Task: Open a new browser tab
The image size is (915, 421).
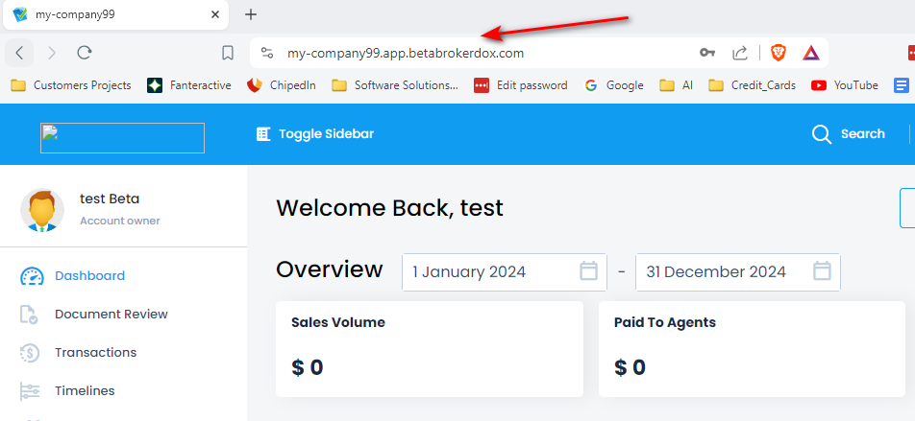Action: [250, 14]
